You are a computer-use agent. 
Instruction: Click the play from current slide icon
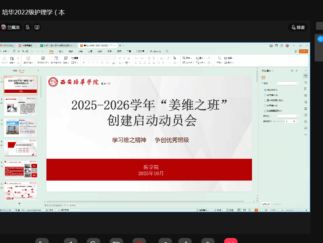point(28,58)
